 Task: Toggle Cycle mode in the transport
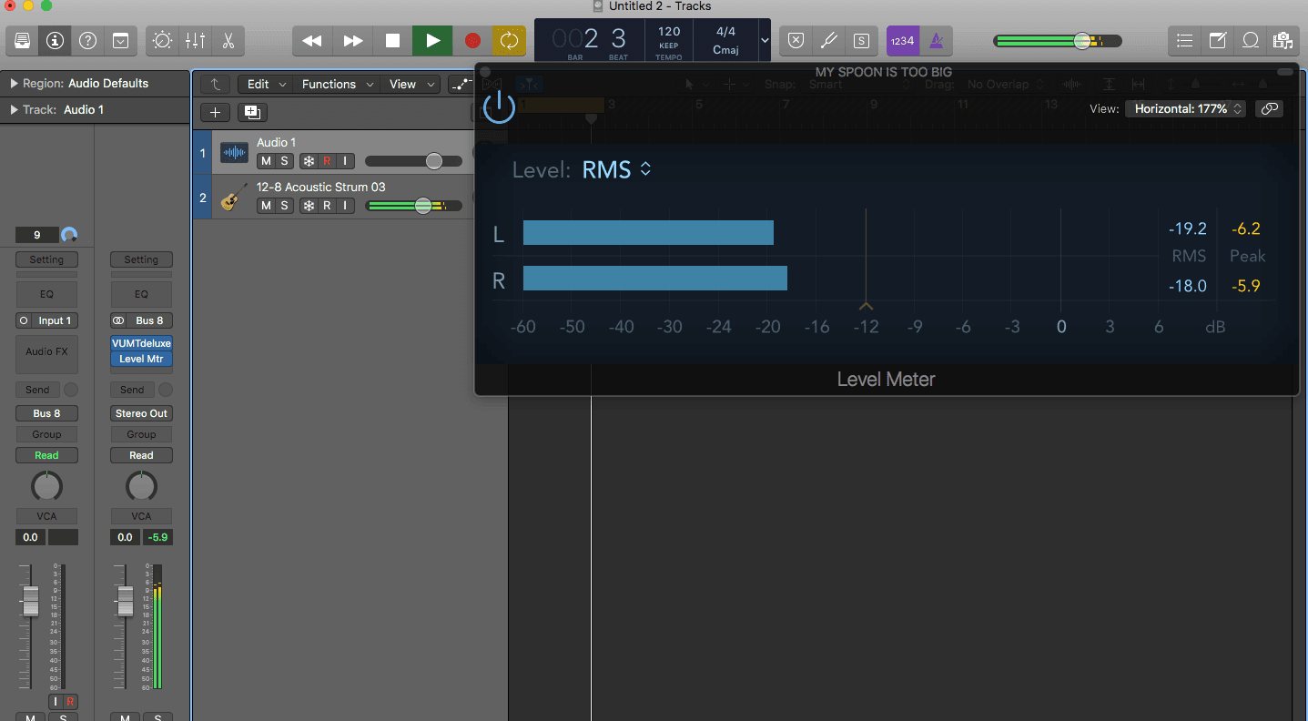coord(509,40)
